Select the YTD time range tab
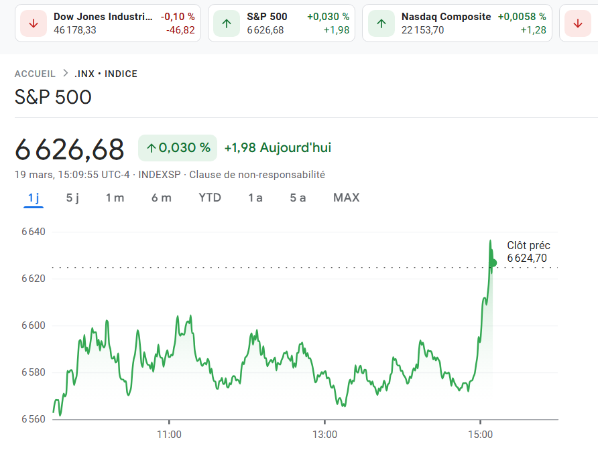The width and height of the screenshot is (598, 450). click(x=210, y=198)
